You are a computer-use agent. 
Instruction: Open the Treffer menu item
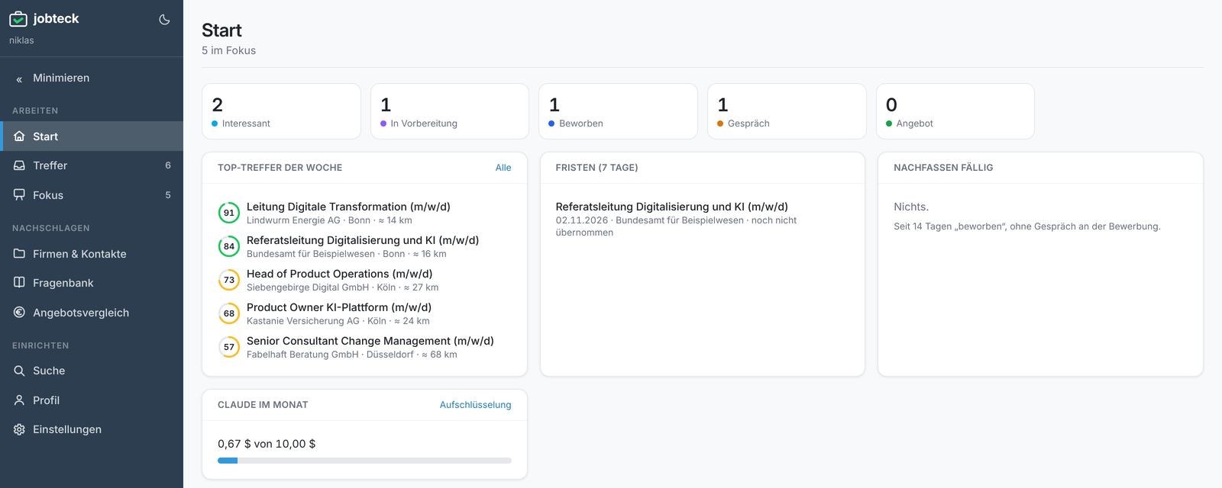click(x=92, y=165)
